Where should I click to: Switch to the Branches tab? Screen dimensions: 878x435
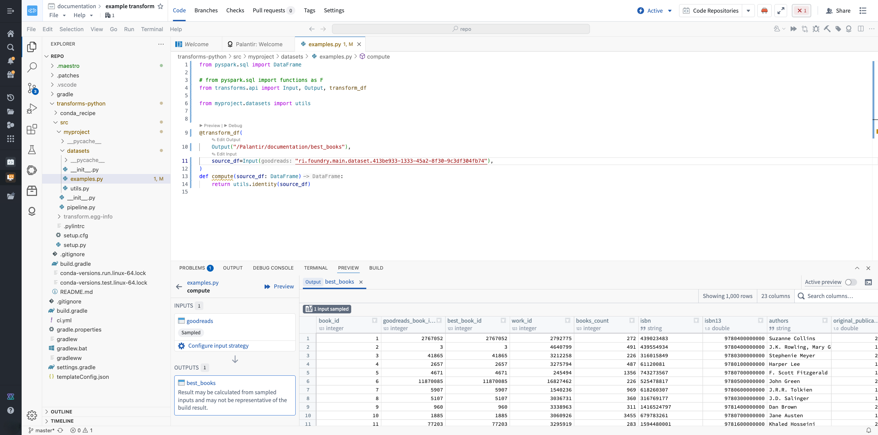click(206, 10)
